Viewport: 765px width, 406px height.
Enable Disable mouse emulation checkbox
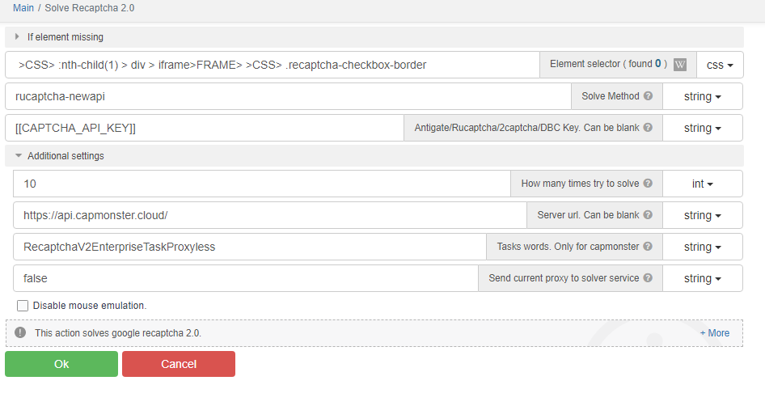[23, 306]
